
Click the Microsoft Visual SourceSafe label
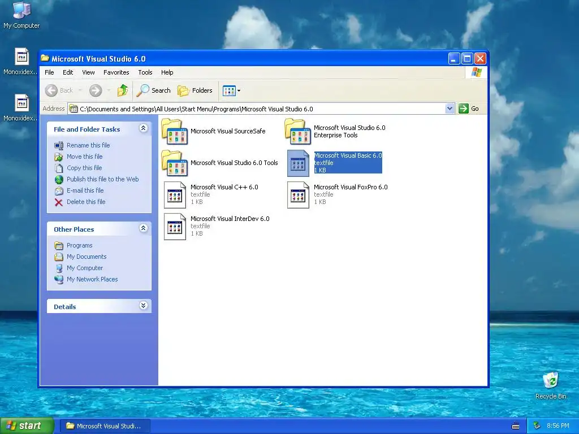[228, 131]
